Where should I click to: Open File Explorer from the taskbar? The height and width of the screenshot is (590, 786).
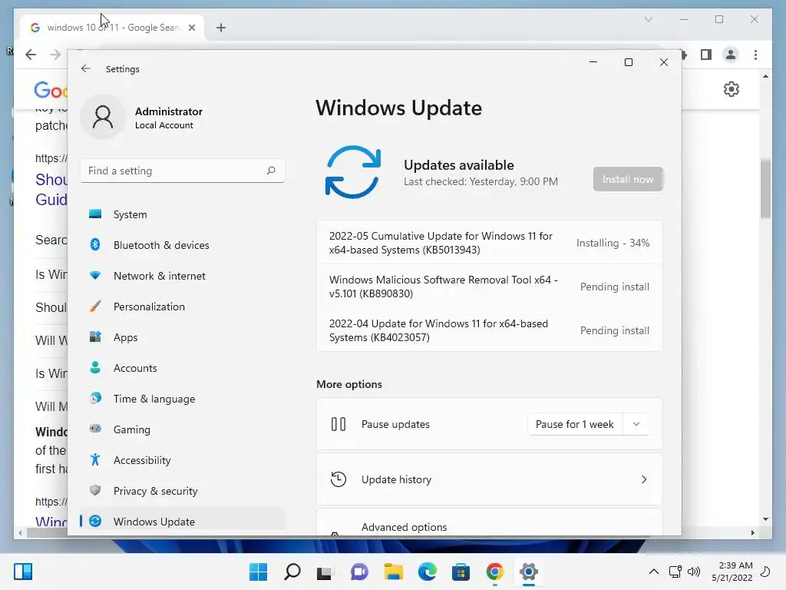coord(394,572)
